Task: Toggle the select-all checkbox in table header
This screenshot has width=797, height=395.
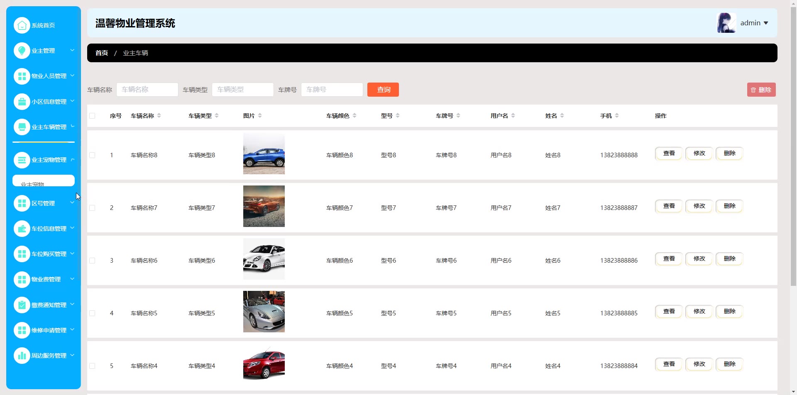Action: click(x=92, y=116)
